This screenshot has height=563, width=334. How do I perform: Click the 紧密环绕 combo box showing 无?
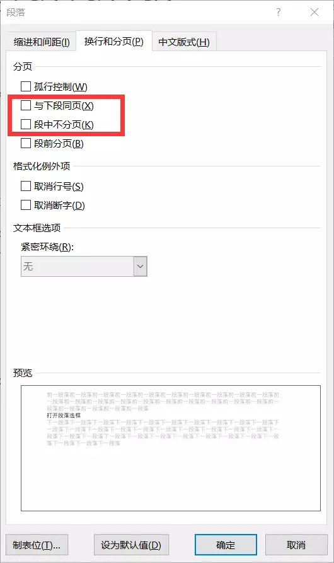click(x=84, y=267)
